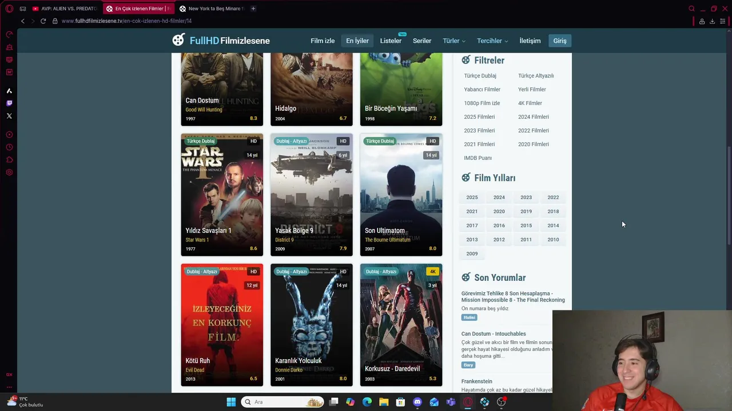
Task: Open the Windows Start menu
Action: tap(231, 402)
